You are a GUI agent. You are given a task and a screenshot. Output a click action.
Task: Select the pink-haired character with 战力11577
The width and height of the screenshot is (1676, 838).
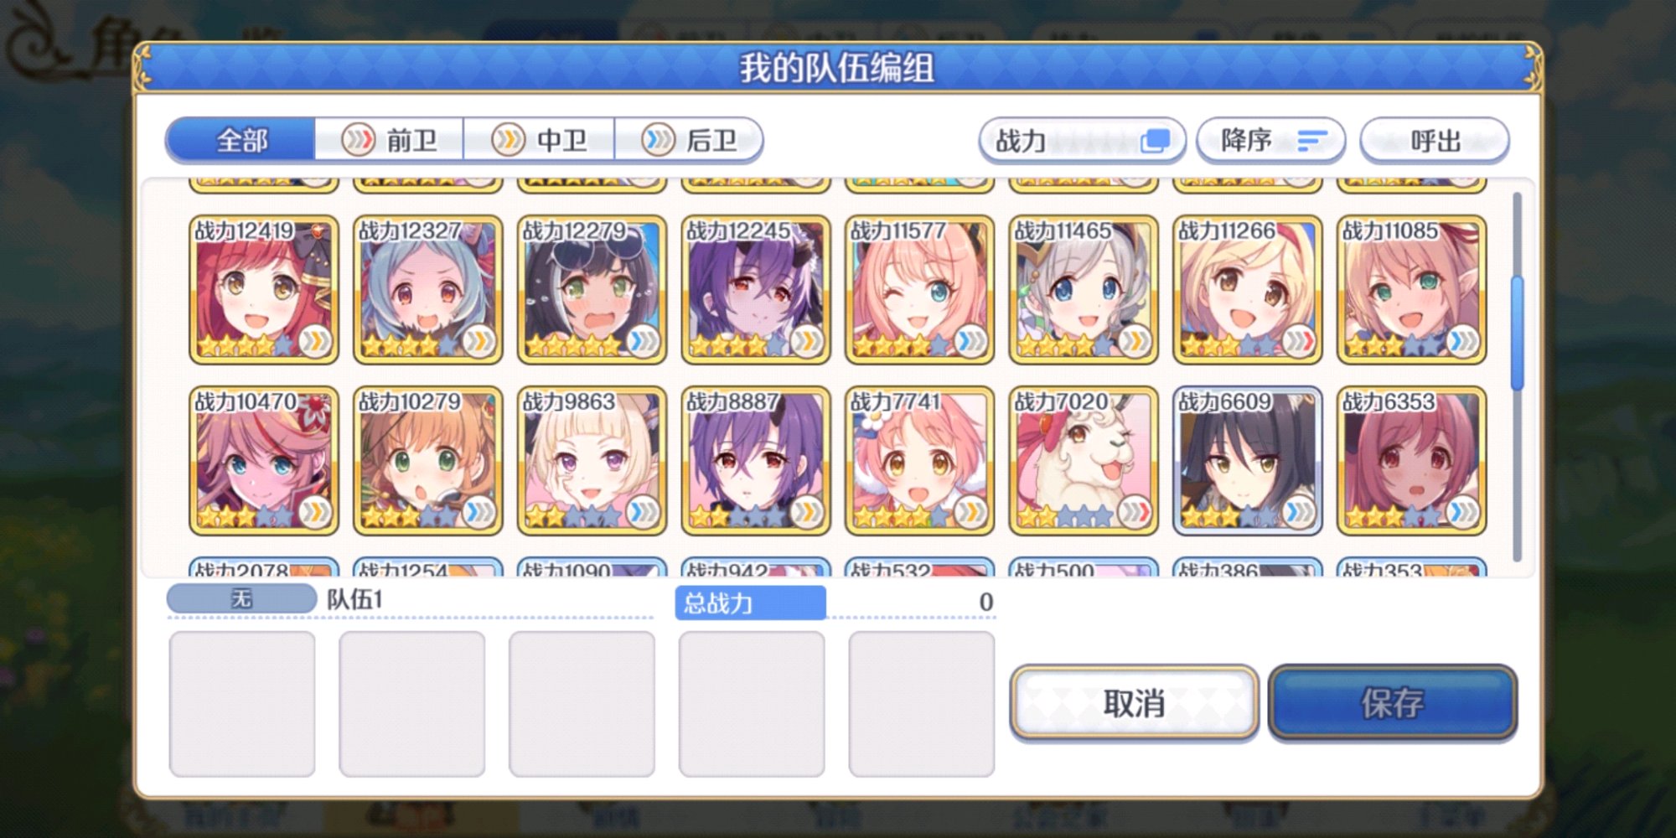tap(919, 289)
